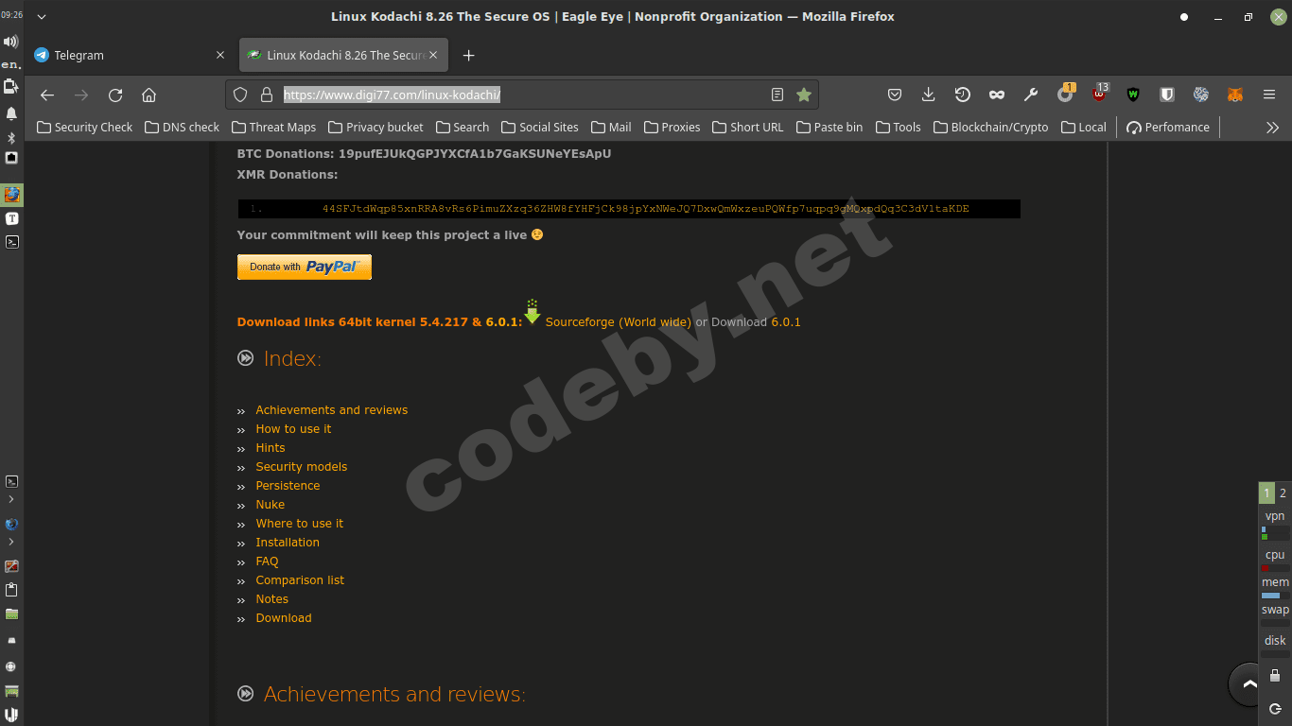Open the Social Sites bookmark folder

tap(540, 128)
